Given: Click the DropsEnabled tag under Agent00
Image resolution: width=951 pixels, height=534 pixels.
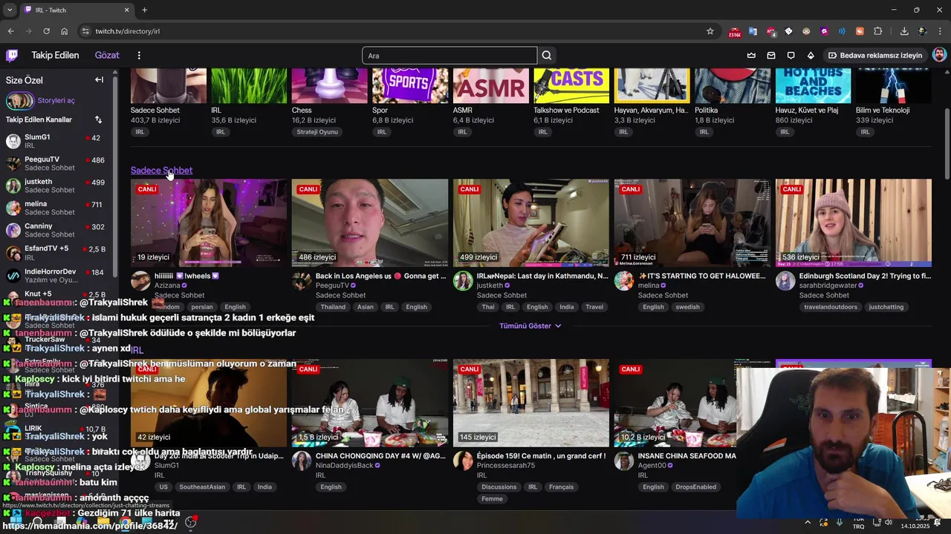Looking at the screenshot, I should click(695, 487).
